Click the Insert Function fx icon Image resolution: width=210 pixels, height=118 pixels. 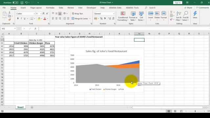point(35,29)
